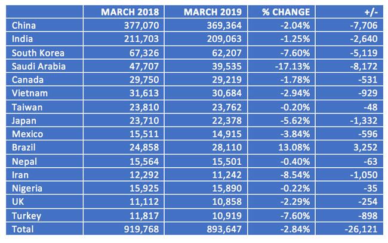Click the MARCH 2019 column header
Image resolution: width=388 pixels, height=243 pixels.
(x=206, y=11)
